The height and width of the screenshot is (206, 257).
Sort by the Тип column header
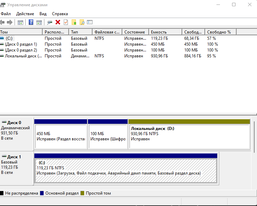[x=81, y=32]
